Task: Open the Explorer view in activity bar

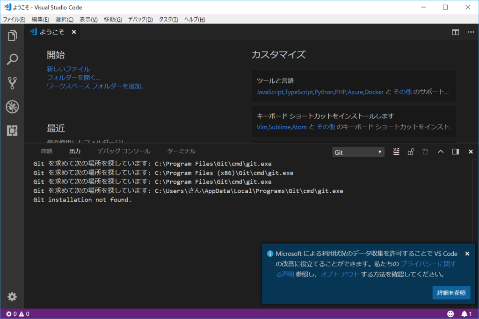Action: click(x=12, y=36)
